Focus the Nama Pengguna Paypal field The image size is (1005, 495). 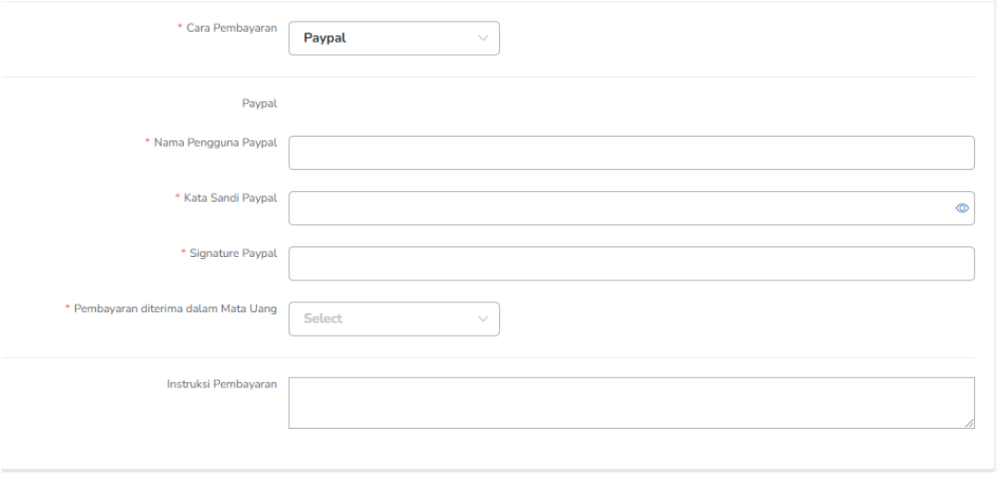point(631,152)
